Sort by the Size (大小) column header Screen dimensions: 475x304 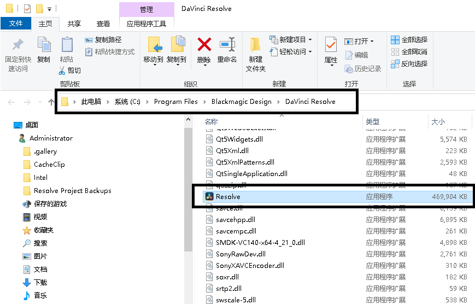[438, 122]
